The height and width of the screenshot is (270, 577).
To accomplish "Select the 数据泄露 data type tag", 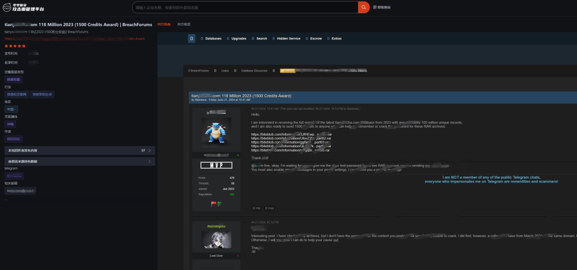I will click(13, 80).
